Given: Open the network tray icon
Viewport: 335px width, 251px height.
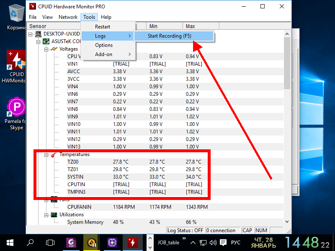Looking at the screenshot, I should 203,243.
